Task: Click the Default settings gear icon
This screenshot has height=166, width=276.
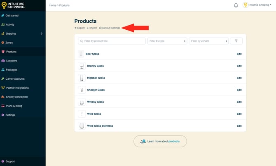Action: (x=100, y=28)
